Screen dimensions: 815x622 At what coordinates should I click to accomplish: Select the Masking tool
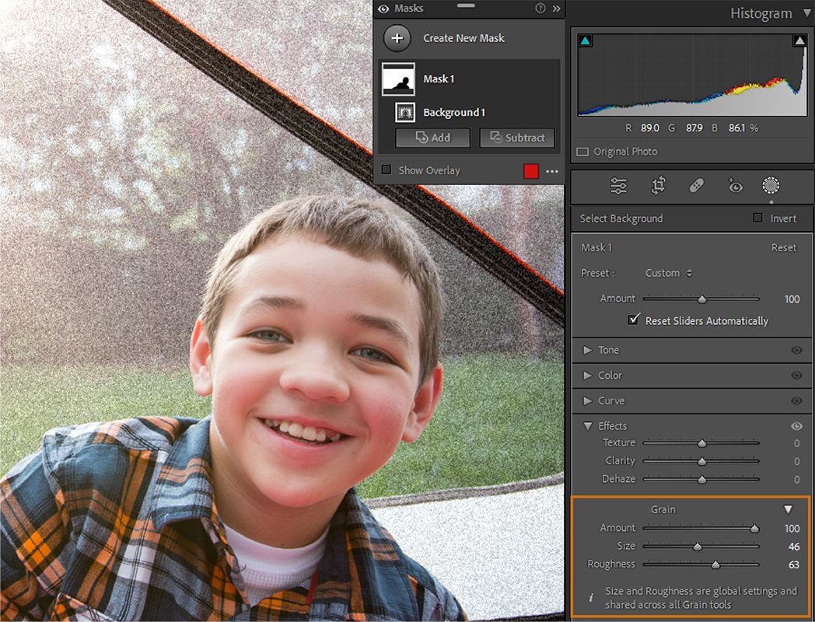click(770, 186)
